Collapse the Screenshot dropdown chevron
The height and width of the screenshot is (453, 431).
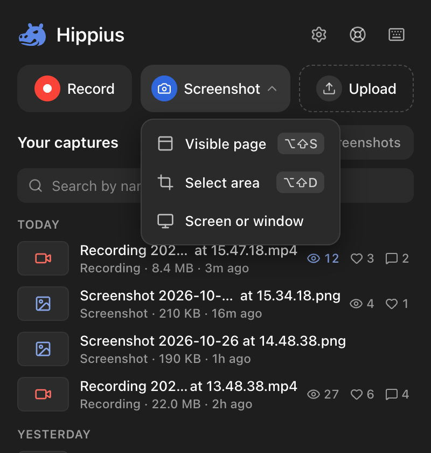click(x=272, y=88)
